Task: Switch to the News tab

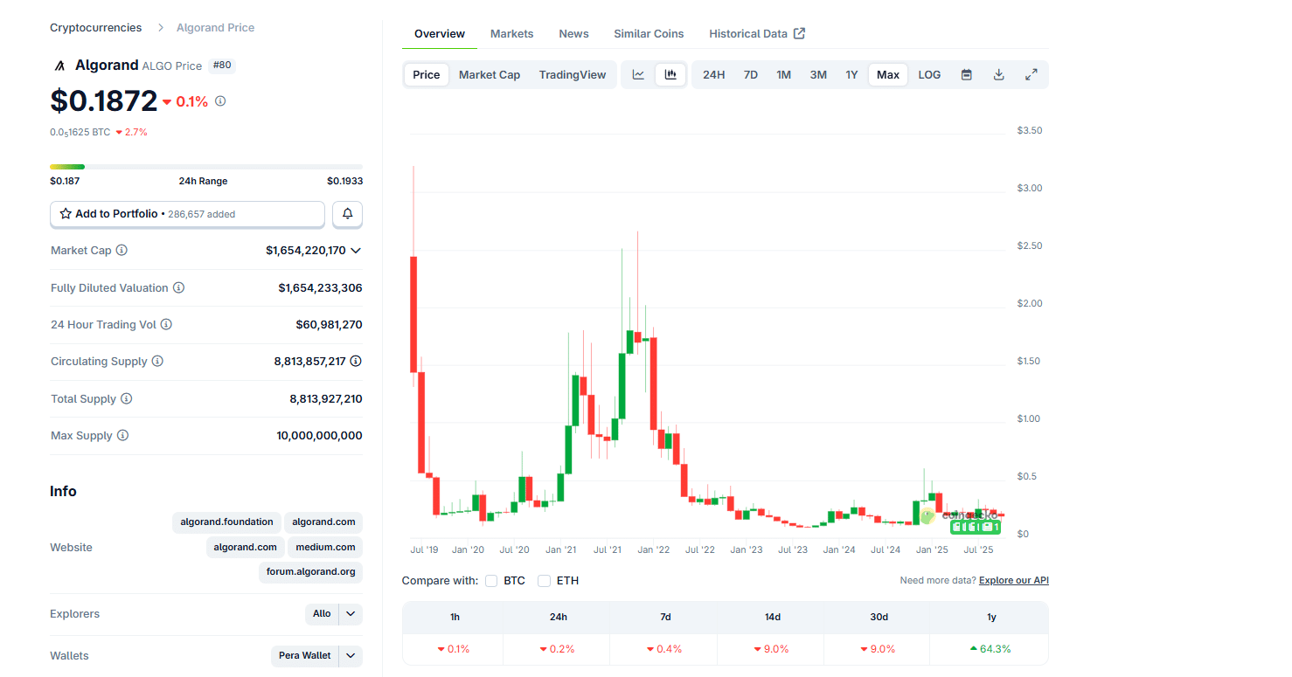Action: pyautogui.click(x=573, y=33)
